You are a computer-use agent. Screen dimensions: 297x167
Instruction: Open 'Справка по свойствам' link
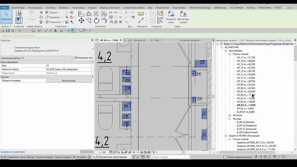coord(13,152)
